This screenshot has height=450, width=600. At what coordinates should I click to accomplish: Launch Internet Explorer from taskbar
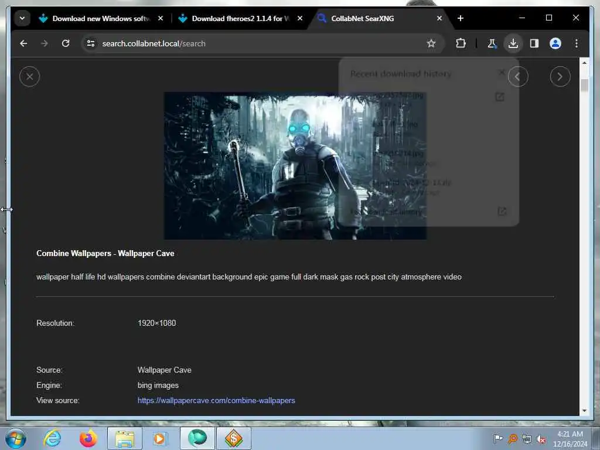52,438
